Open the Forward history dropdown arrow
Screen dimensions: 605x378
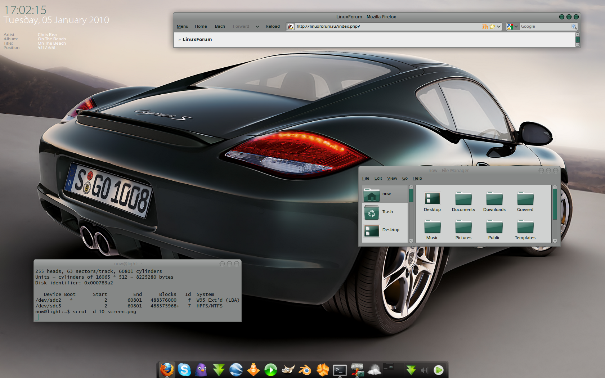tap(257, 26)
